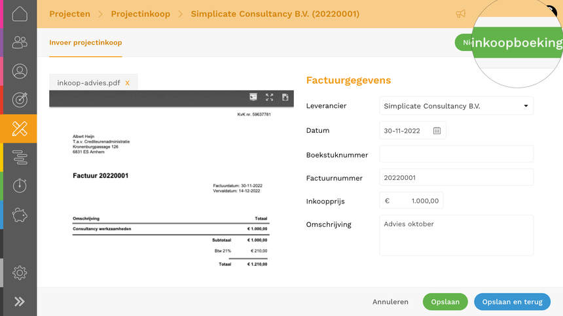Click 'Consultancy werkzaamheden' line in PDF
Viewport: 563px width, 316px height.
coord(102,229)
